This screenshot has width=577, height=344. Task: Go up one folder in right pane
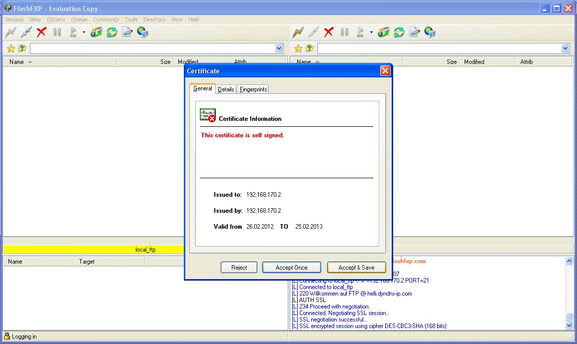pos(310,48)
